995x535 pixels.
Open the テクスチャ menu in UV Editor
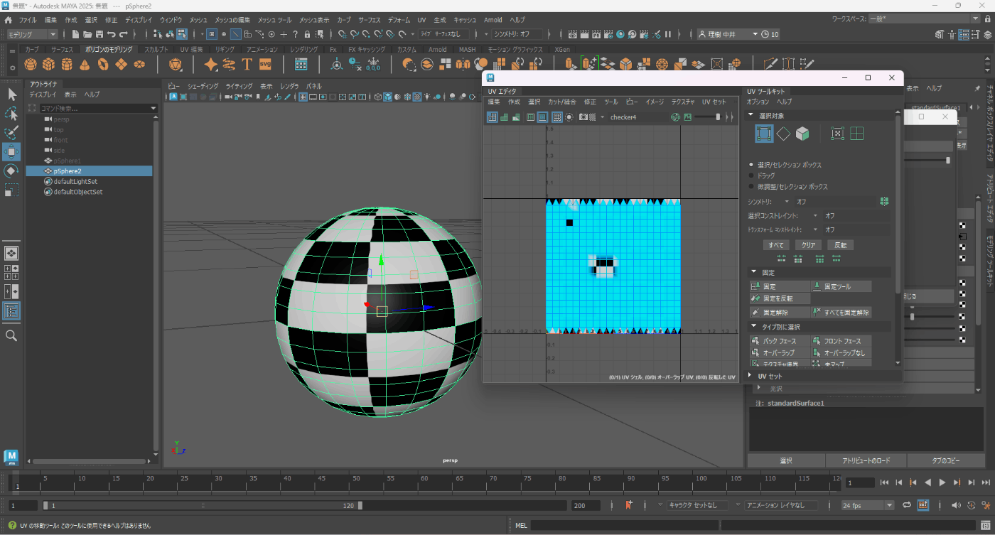tap(683, 102)
